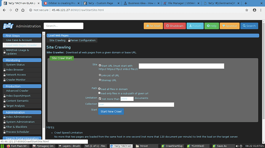Open Content Semantic in sidebar

tap(22, 101)
